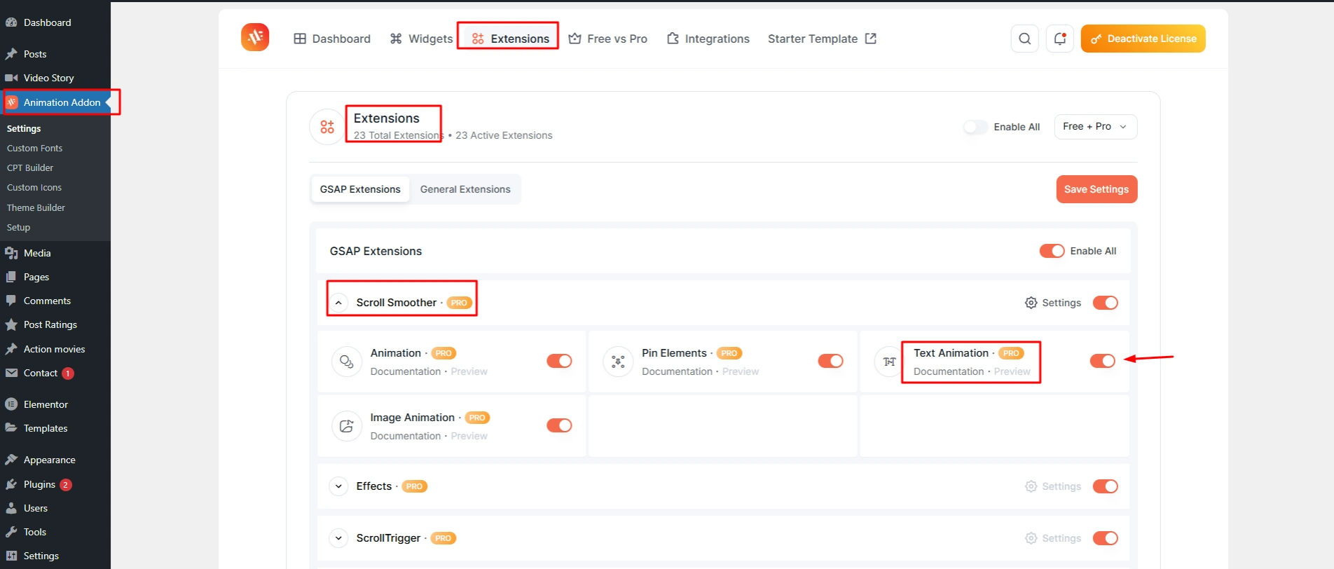Click the Animation extension icon
Viewport: 1334px width, 569px height.
pyautogui.click(x=346, y=362)
